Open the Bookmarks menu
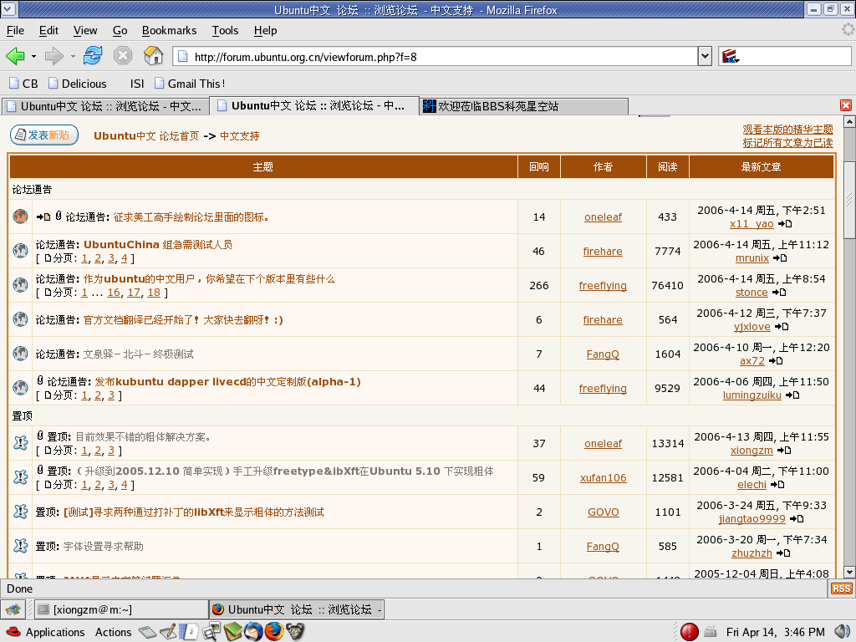The width and height of the screenshot is (856, 642). (x=169, y=31)
